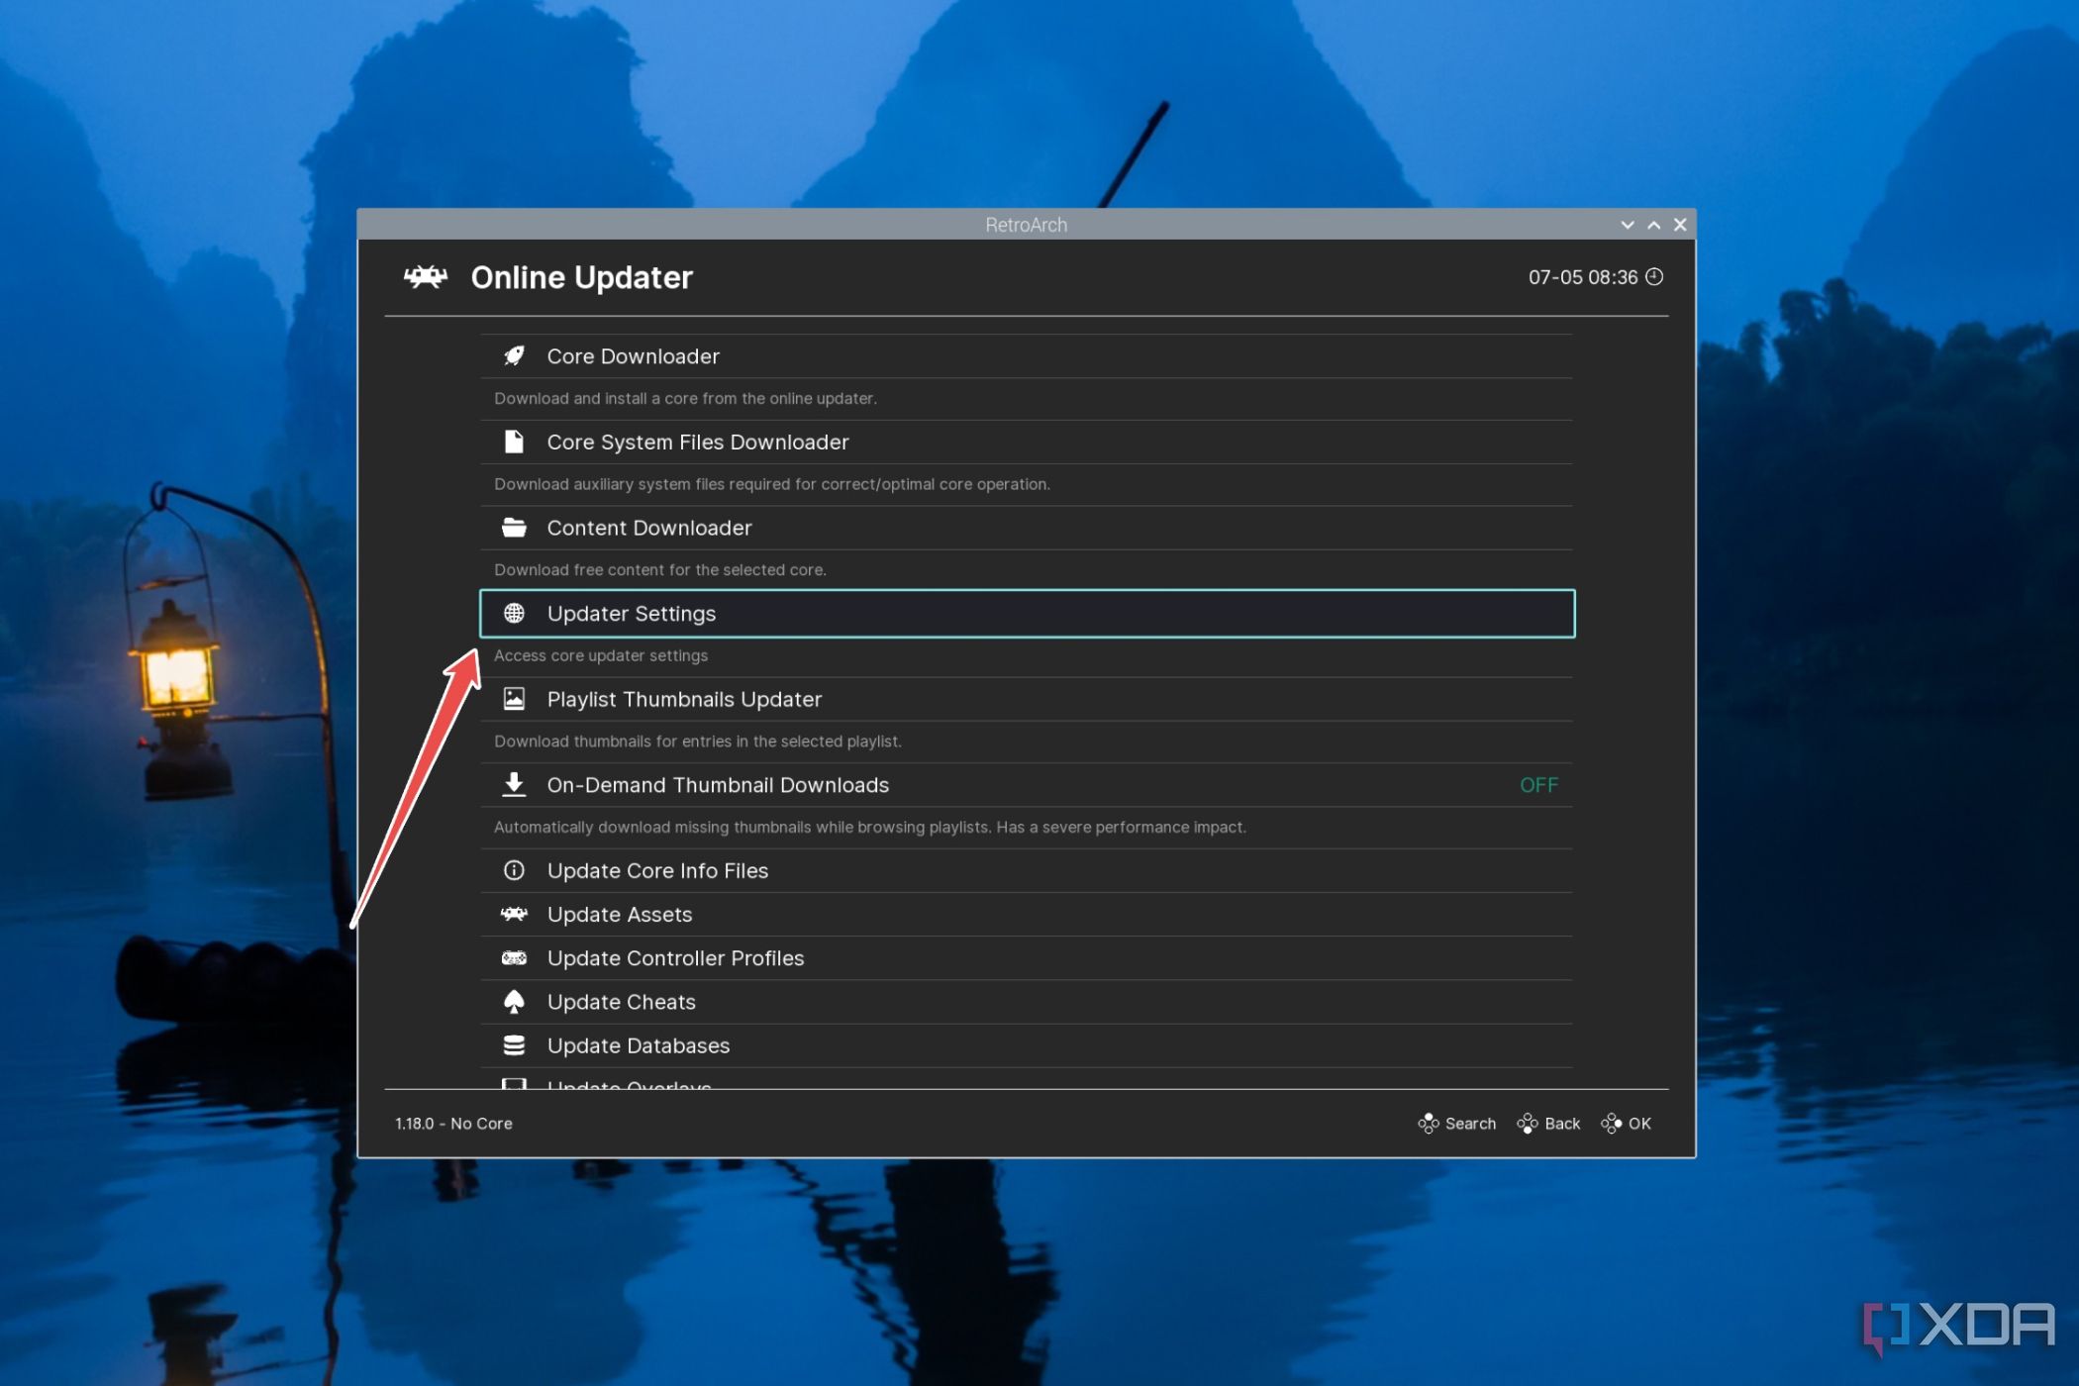Select the Content Downloader entry
The width and height of the screenshot is (2079, 1386).
pyautogui.click(x=1027, y=528)
